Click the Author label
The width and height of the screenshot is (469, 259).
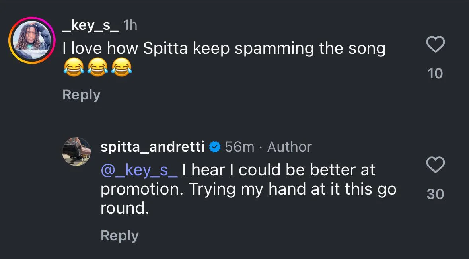pos(290,147)
